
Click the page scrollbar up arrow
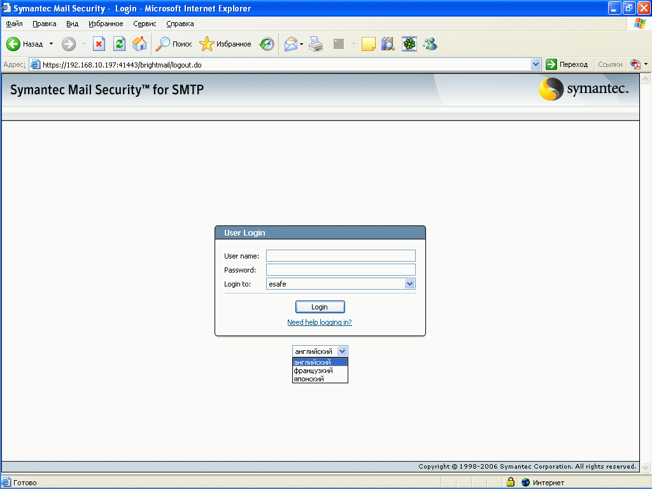646,78
